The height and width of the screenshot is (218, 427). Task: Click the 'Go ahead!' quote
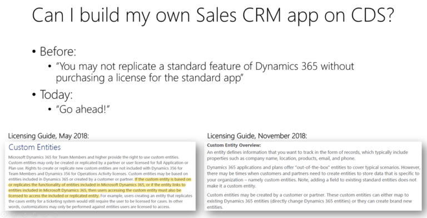(83, 109)
